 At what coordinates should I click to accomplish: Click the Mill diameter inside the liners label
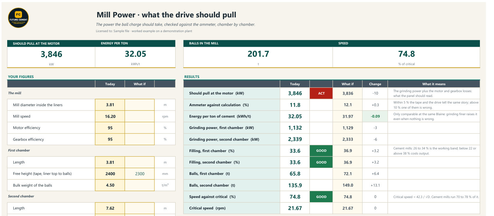[38, 105]
